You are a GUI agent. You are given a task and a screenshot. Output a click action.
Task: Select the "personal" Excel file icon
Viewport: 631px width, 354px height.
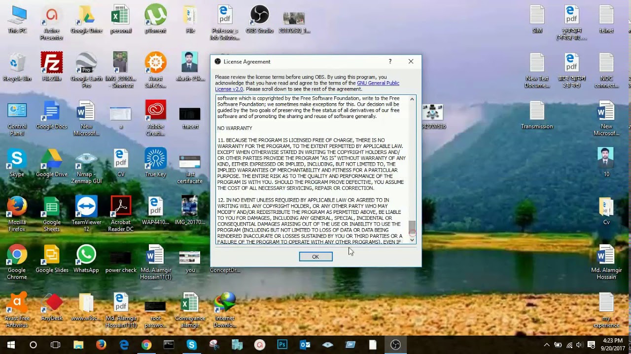coord(121,20)
